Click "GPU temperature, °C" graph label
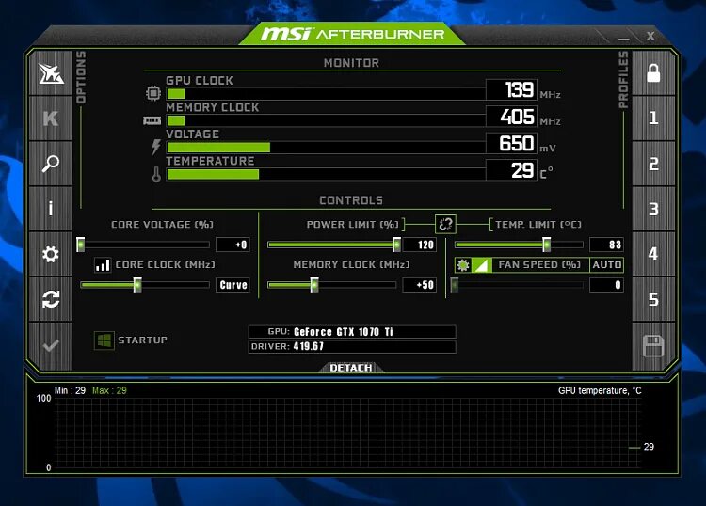Viewport: 706px width, 506px height. (x=600, y=391)
